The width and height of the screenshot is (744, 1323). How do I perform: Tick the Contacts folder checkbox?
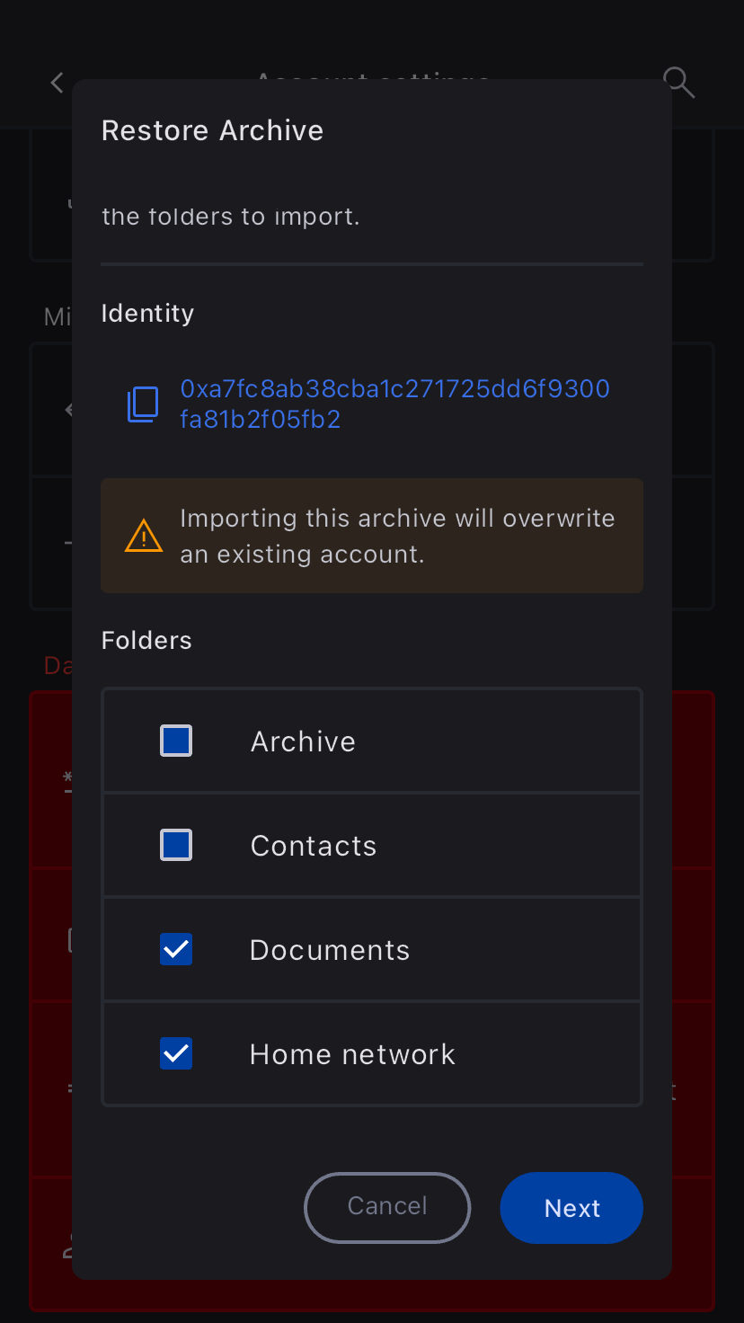[176, 846]
